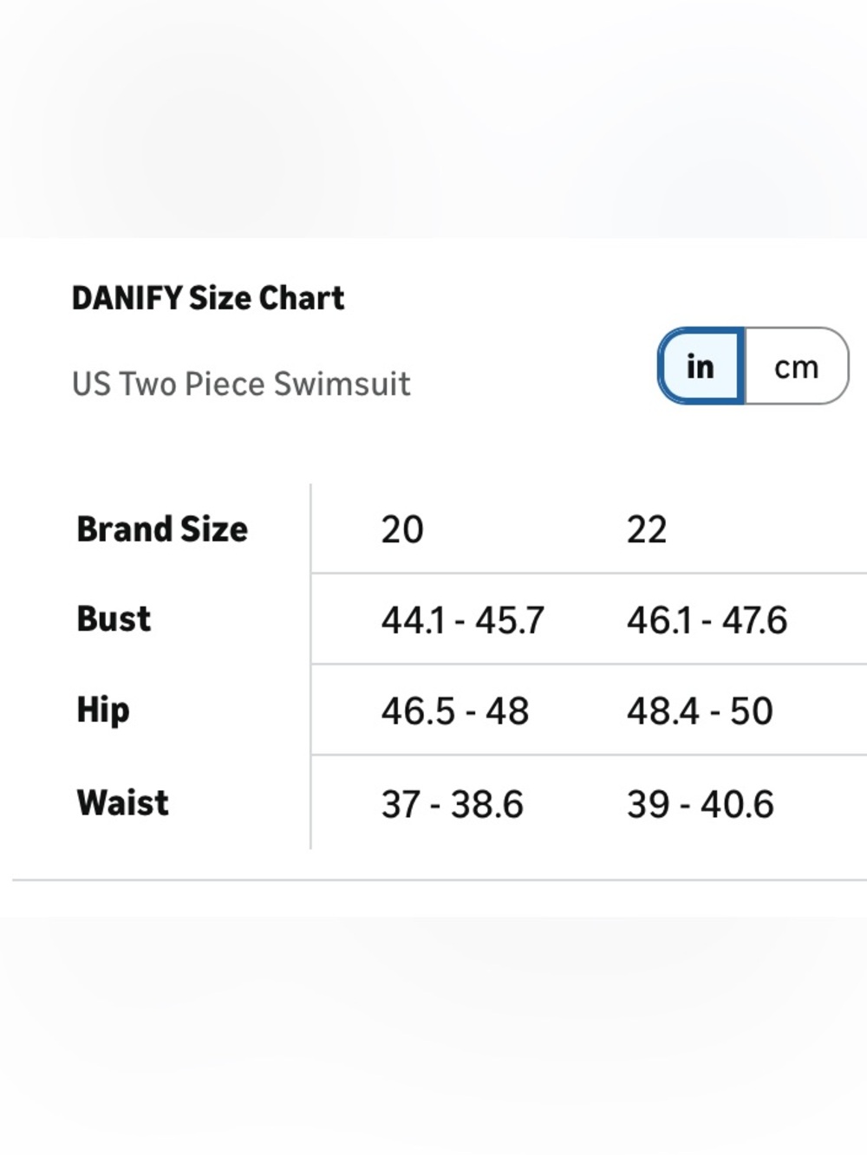Click bust value 46.1 - 47.6
867x1155 pixels.
707,620
